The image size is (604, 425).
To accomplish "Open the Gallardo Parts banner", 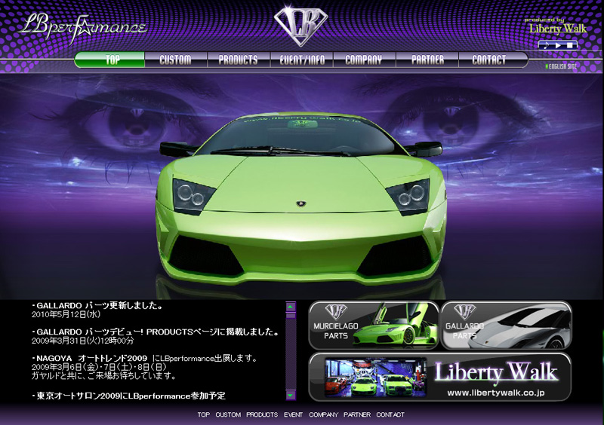I will click(x=506, y=326).
